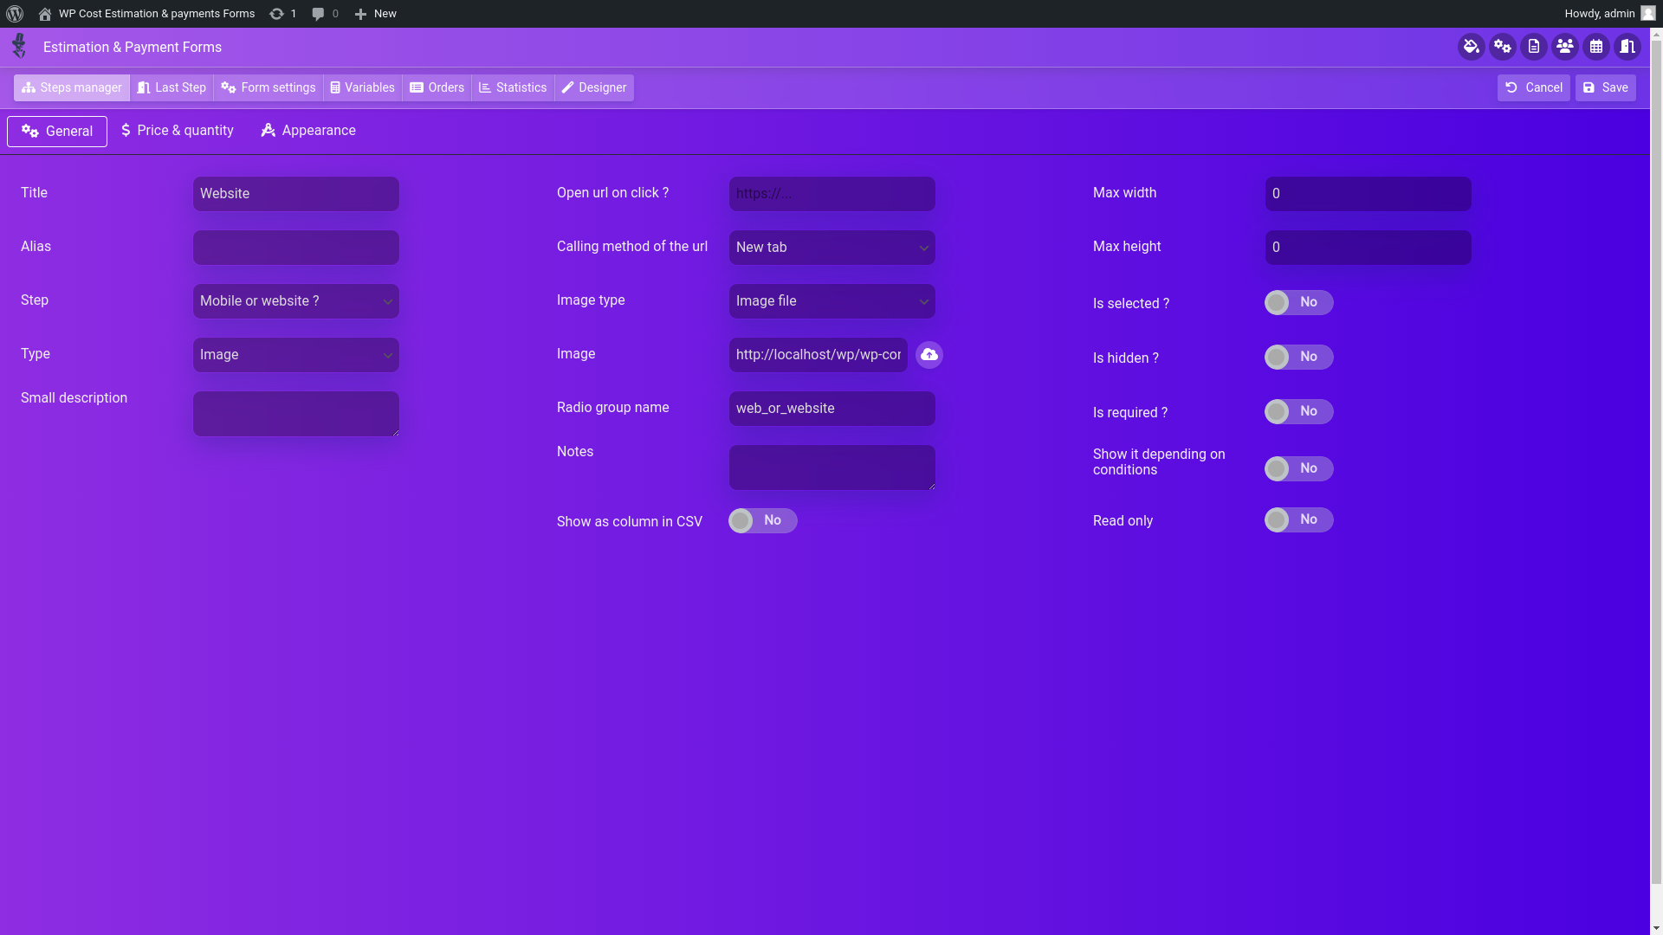Click the exit door icon
Screen dimensions: 1663x935
click(1627, 47)
